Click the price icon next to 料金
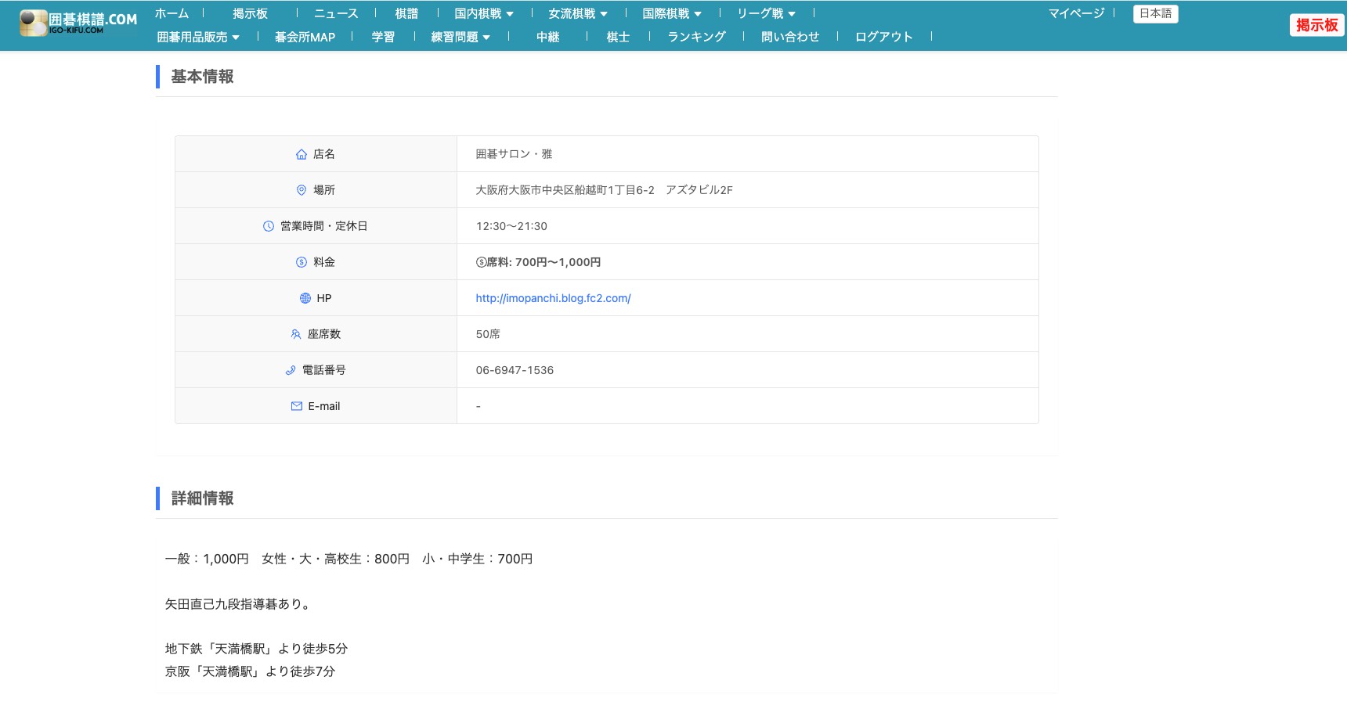 click(x=302, y=261)
